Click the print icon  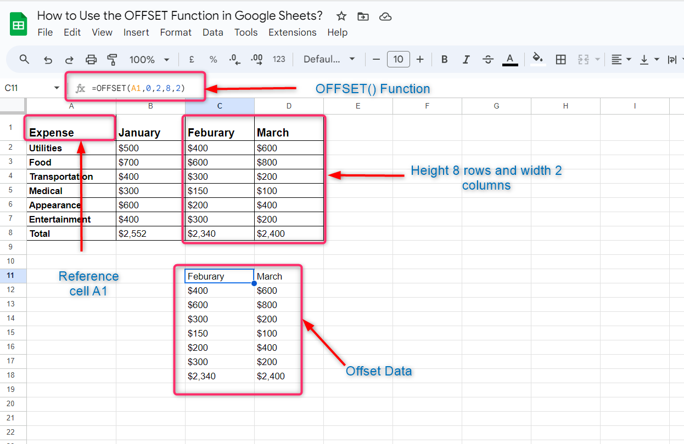[x=91, y=59]
